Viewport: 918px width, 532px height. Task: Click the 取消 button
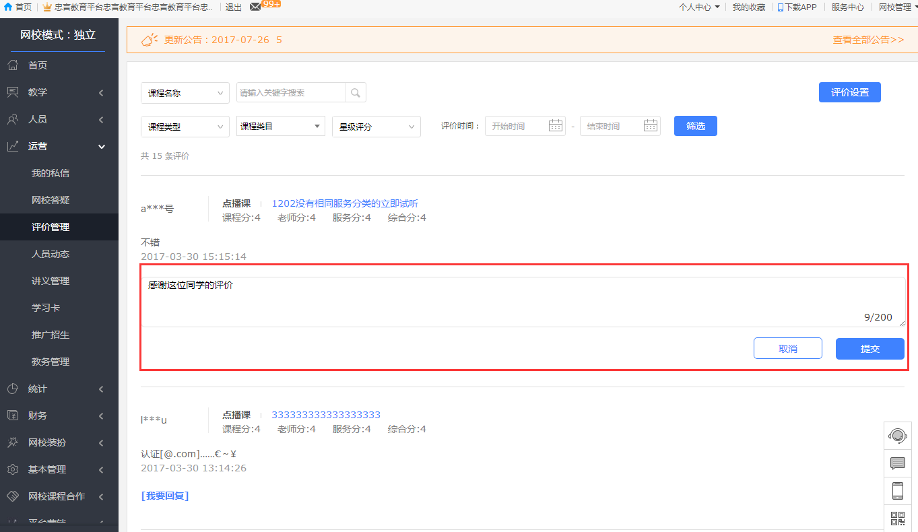(787, 349)
